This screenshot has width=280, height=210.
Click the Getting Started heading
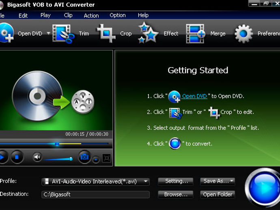coord(198,70)
